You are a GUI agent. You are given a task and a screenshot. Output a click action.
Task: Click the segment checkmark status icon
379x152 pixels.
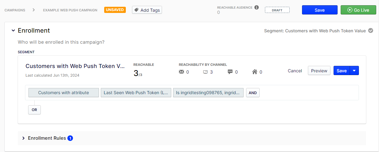tap(371, 31)
